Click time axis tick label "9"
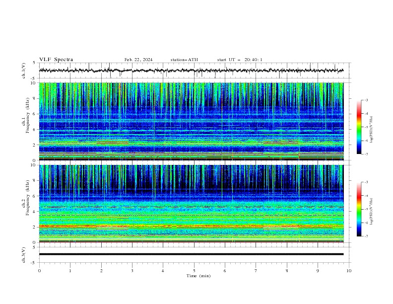The height and width of the screenshot is (304, 393). pyautogui.click(x=318, y=271)
